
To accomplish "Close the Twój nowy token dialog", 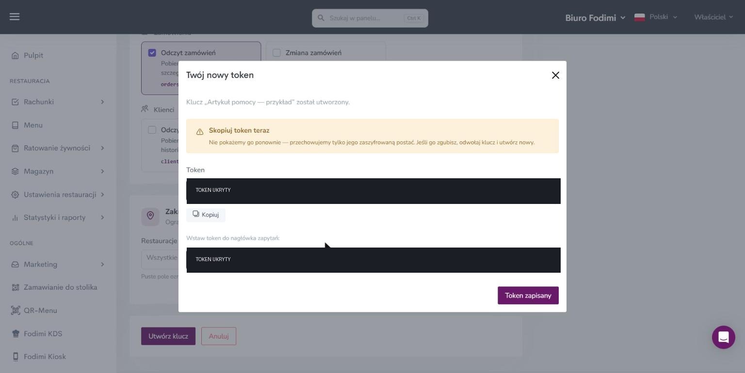I will (555, 75).
